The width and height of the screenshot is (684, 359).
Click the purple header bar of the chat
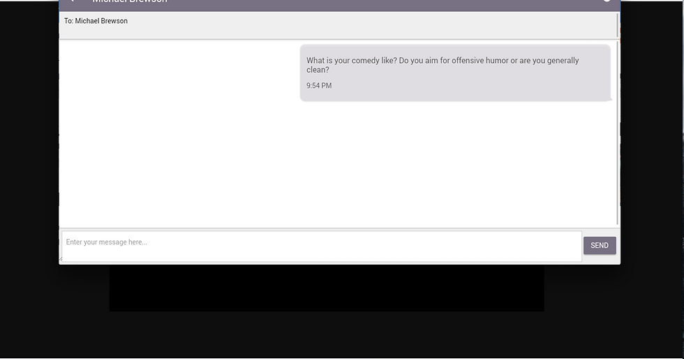point(339,6)
